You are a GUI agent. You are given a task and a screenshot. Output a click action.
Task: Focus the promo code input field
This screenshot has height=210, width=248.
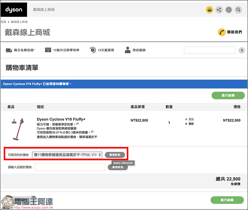pos(70,167)
